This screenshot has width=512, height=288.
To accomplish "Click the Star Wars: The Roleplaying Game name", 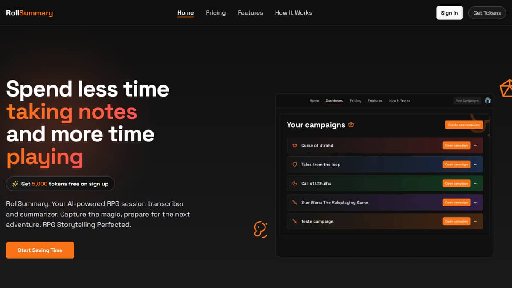I will pyautogui.click(x=335, y=203).
